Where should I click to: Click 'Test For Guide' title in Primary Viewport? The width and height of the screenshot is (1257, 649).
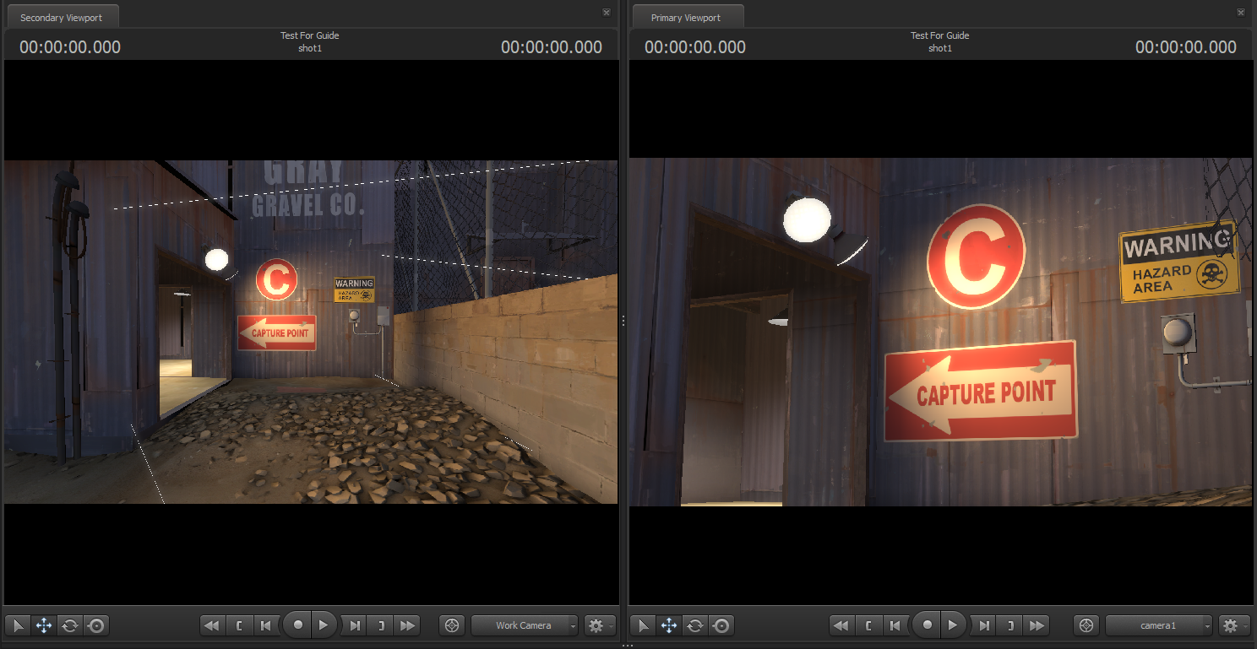940,35
